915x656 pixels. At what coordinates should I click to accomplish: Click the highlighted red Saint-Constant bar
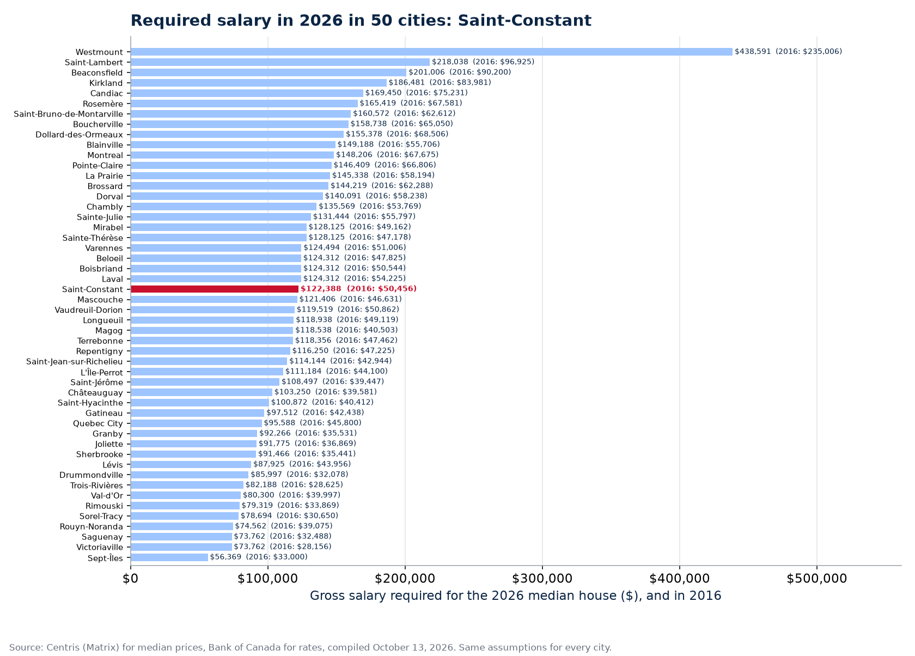pyautogui.click(x=215, y=289)
